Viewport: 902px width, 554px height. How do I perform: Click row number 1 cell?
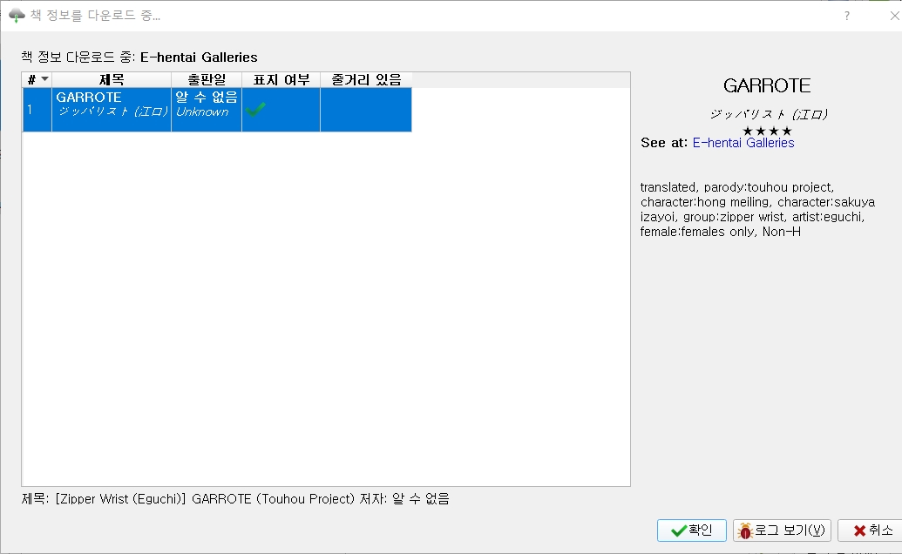coord(37,109)
